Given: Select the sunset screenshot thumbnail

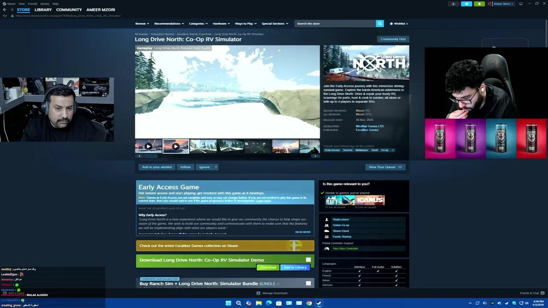Looking at the screenshot, I should coord(285,146).
